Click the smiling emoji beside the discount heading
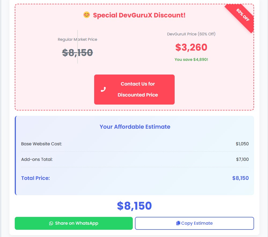 click(86, 15)
